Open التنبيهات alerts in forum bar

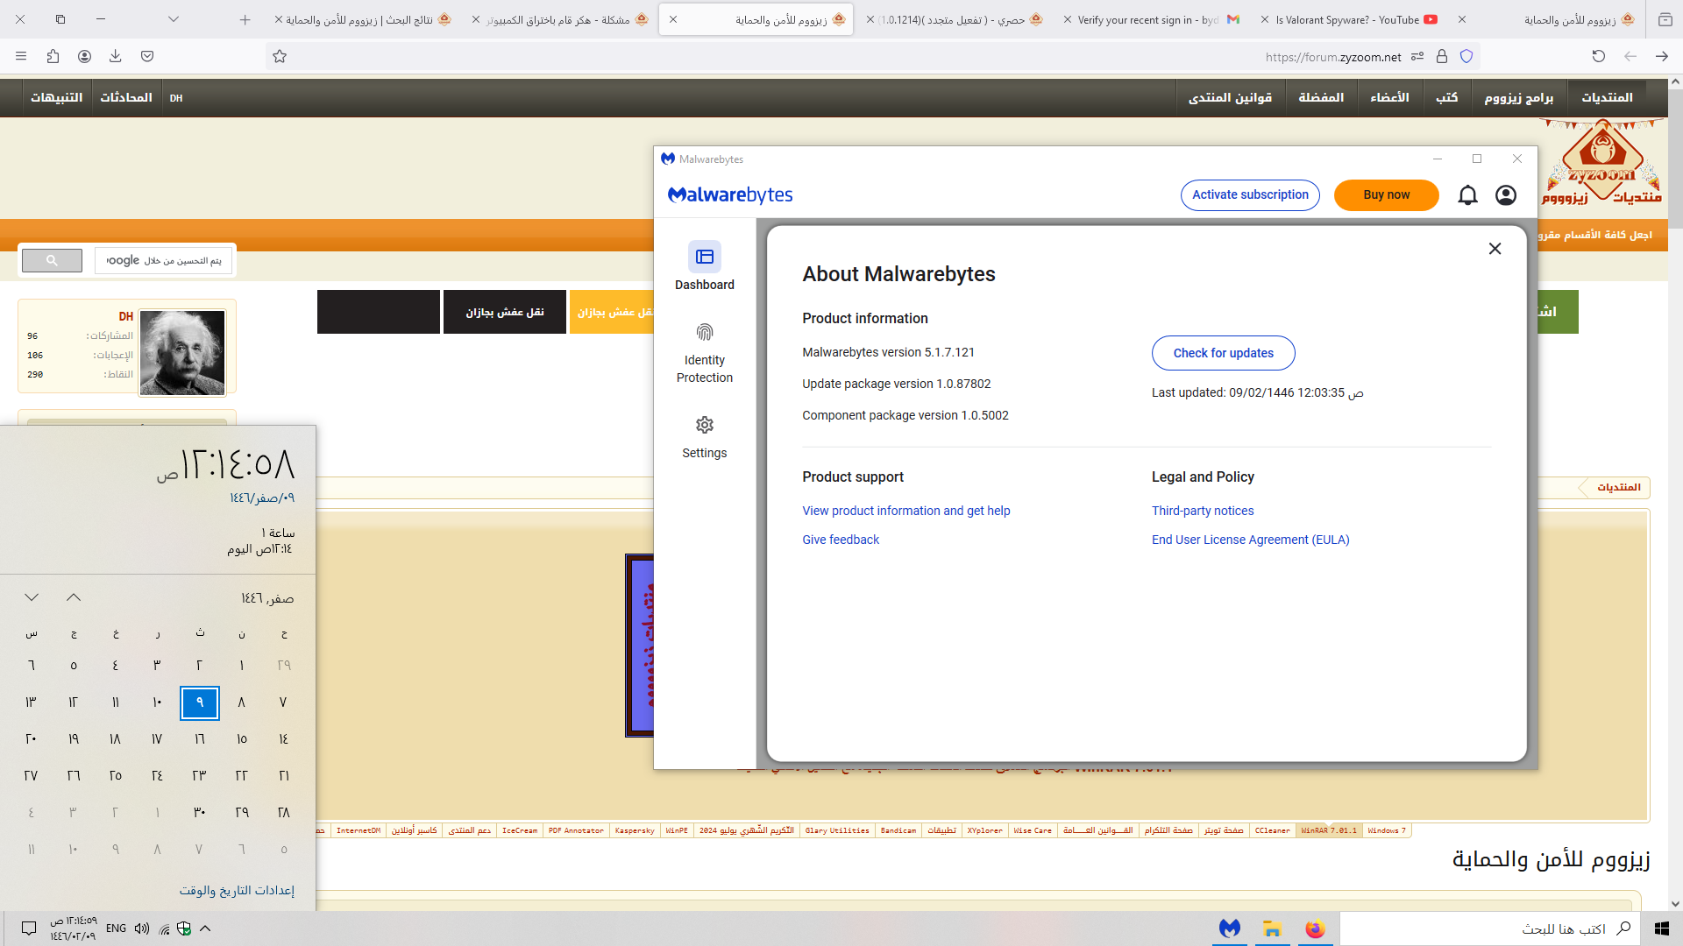56,97
